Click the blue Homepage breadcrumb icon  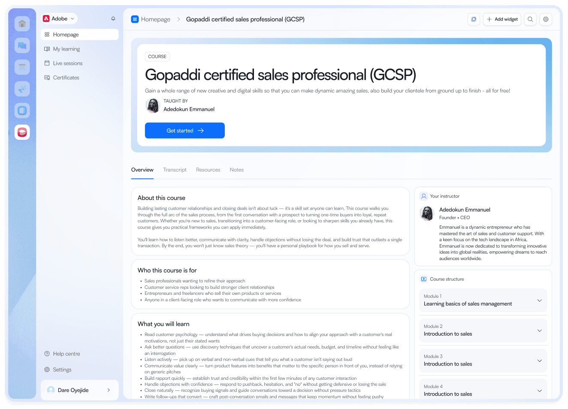pyautogui.click(x=135, y=19)
